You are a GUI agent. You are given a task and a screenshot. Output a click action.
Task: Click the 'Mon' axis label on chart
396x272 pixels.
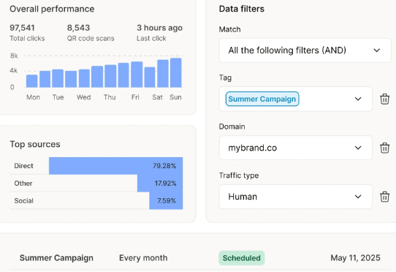33,97
